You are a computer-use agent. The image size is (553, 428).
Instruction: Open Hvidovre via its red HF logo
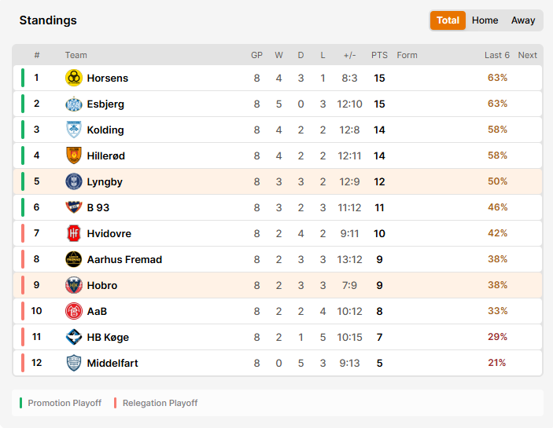(x=74, y=233)
